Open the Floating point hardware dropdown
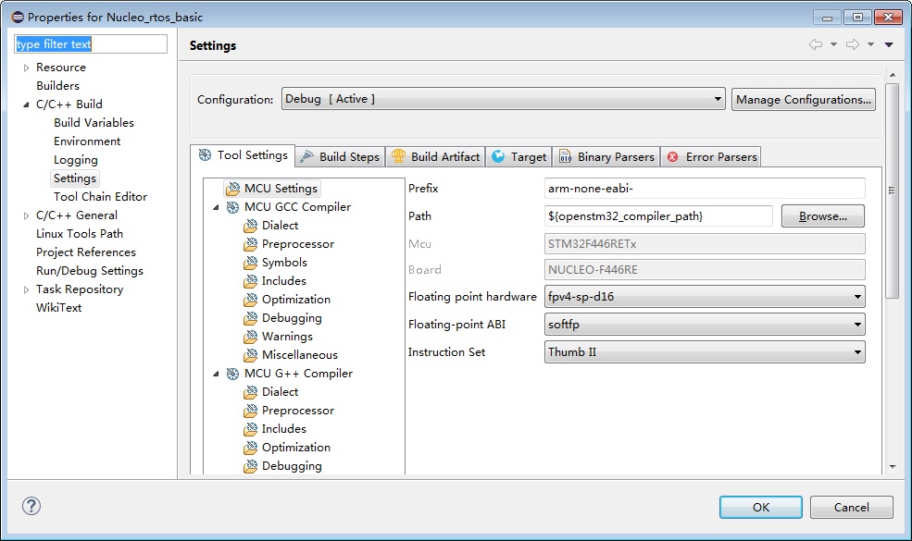 pyautogui.click(x=705, y=297)
